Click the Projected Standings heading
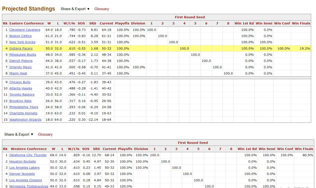 (x=28, y=9)
